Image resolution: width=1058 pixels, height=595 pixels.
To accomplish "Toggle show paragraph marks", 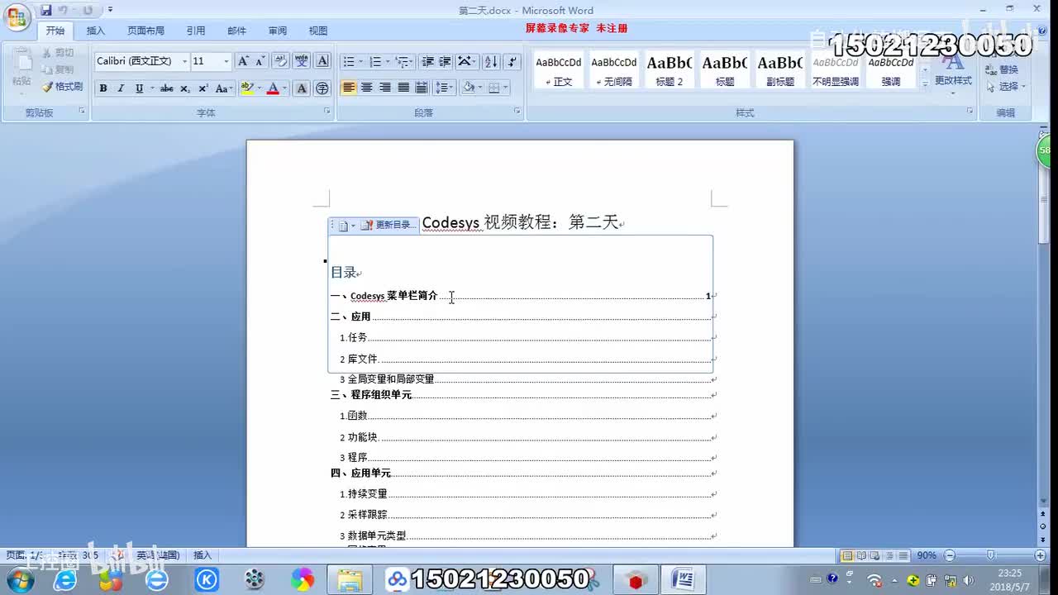I will 512,61.
